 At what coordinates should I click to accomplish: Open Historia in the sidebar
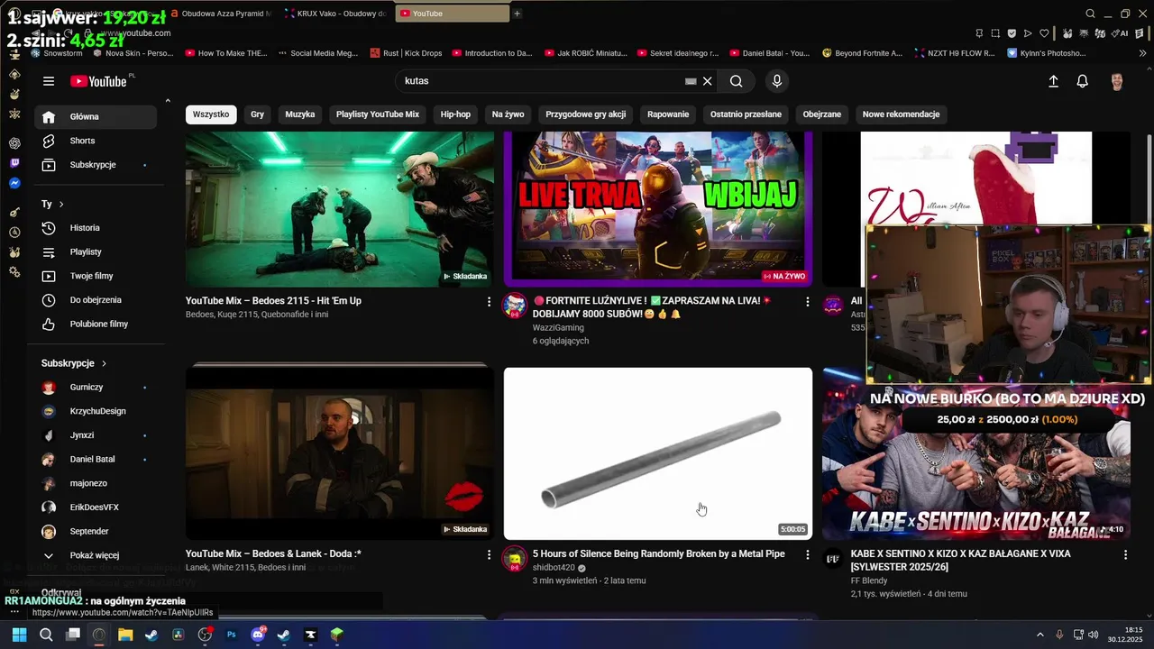pos(95,228)
